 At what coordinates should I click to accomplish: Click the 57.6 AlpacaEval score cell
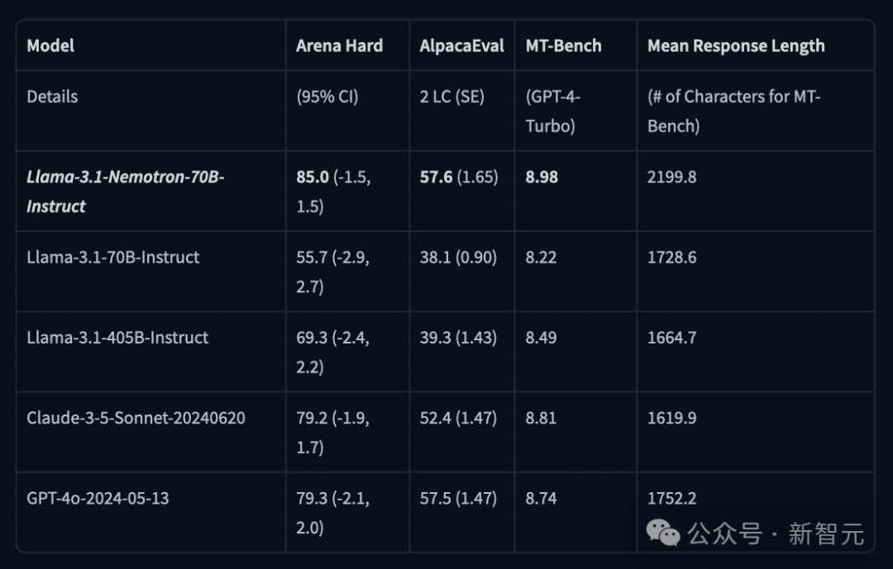436,177
